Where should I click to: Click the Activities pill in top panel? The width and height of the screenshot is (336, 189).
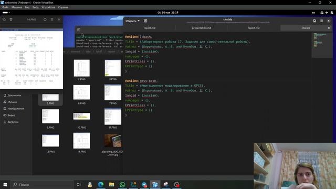pos(6,13)
